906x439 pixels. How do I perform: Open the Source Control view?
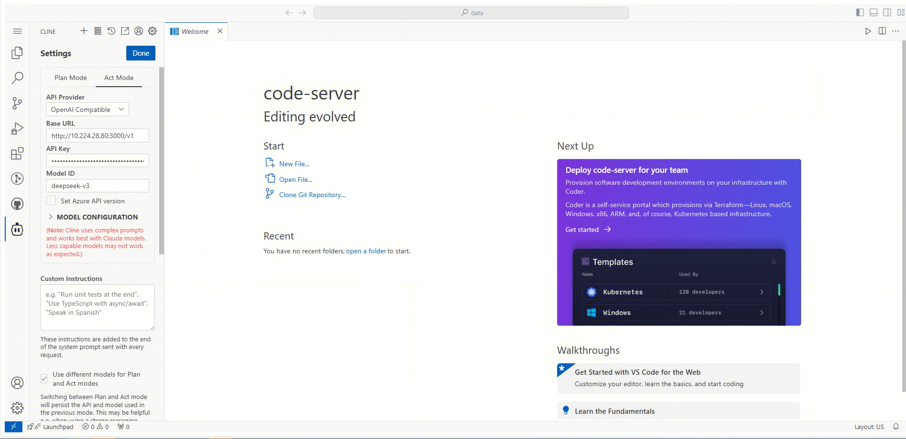[x=17, y=103]
